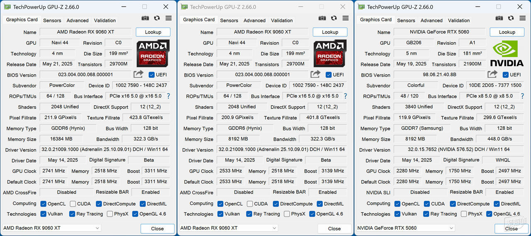Open Advanced tab in the RTX 5060 window
The width and height of the screenshot is (531, 236).
[431, 20]
